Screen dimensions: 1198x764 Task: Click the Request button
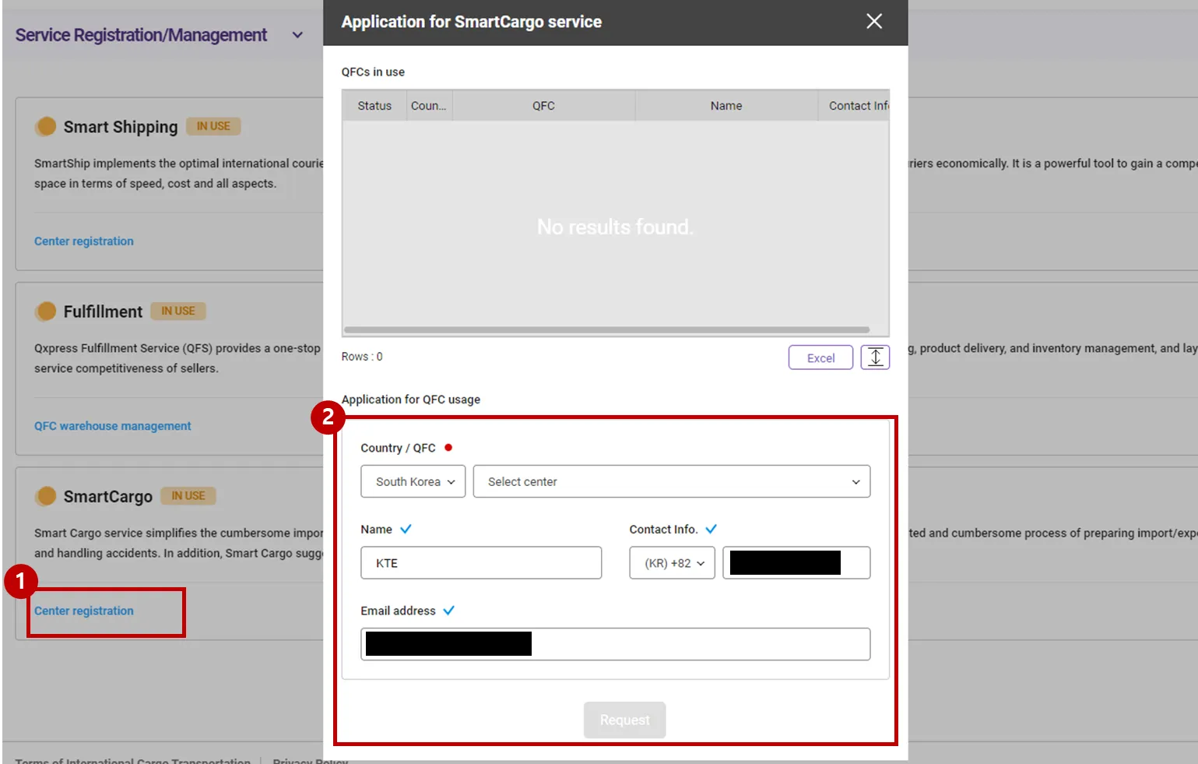point(624,720)
